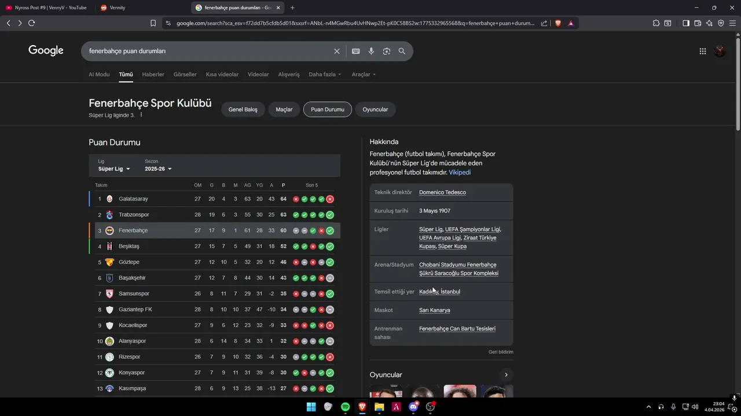Image resolution: width=741 pixels, height=416 pixels.
Task: Click the Maçlar chip
Action: 284,109
